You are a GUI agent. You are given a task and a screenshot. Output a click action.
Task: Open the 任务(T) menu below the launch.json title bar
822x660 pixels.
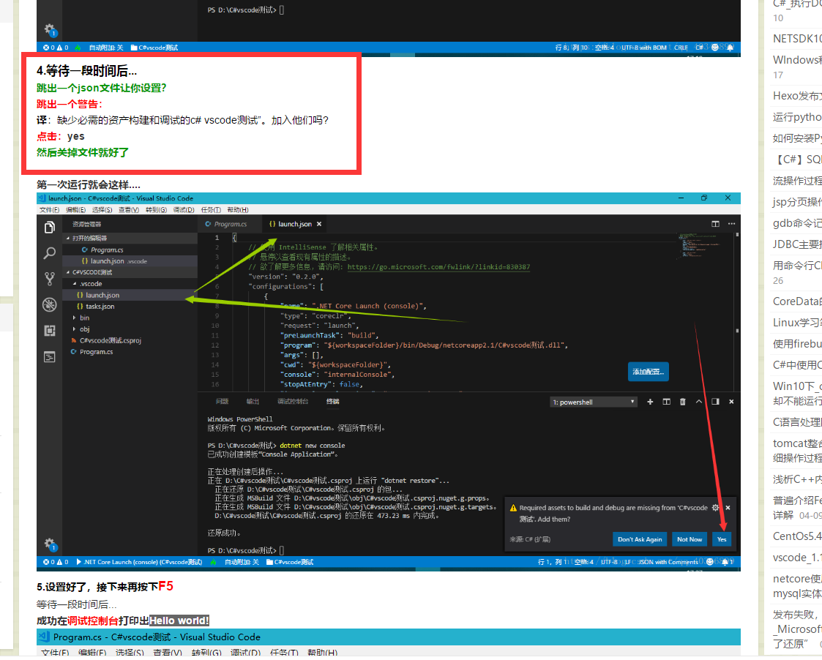pos(211,210)
